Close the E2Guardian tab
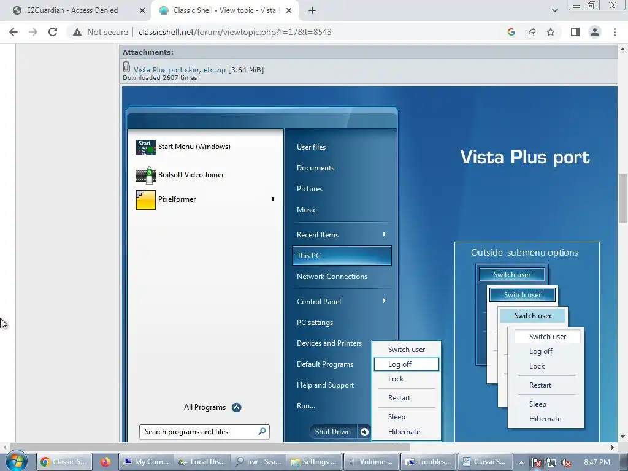This screenshot has width=628, height=471. tap(142, 10)
